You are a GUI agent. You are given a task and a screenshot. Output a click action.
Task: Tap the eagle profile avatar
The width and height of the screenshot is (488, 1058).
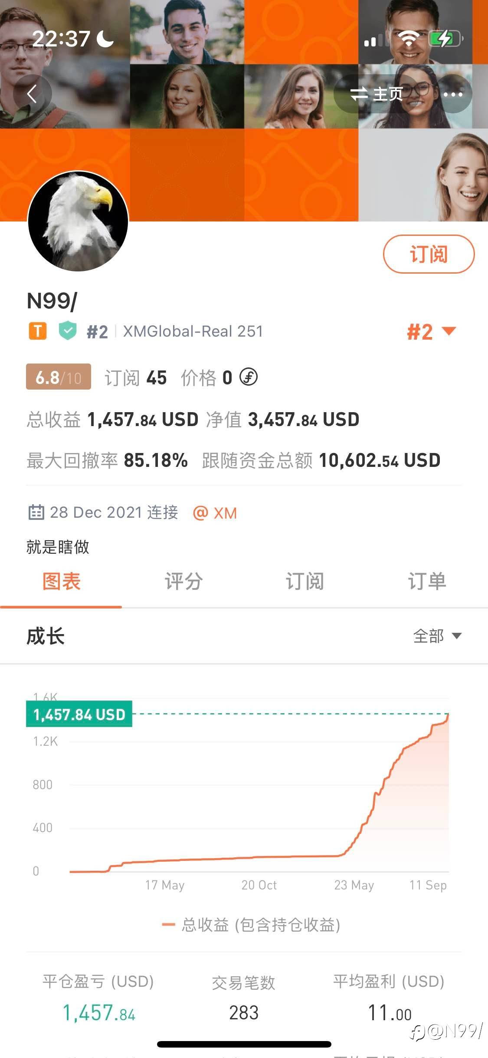click(78, 222)
